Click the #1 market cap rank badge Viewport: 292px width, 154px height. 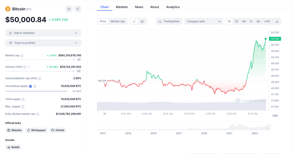pyautogui.click(x=79, y=60)
